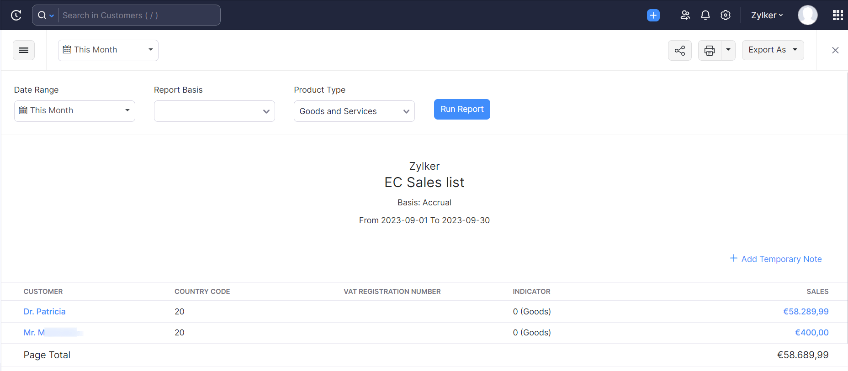Open the Zylker organization menu
Viewport: 848px width, 371px height.
(767, 15)
